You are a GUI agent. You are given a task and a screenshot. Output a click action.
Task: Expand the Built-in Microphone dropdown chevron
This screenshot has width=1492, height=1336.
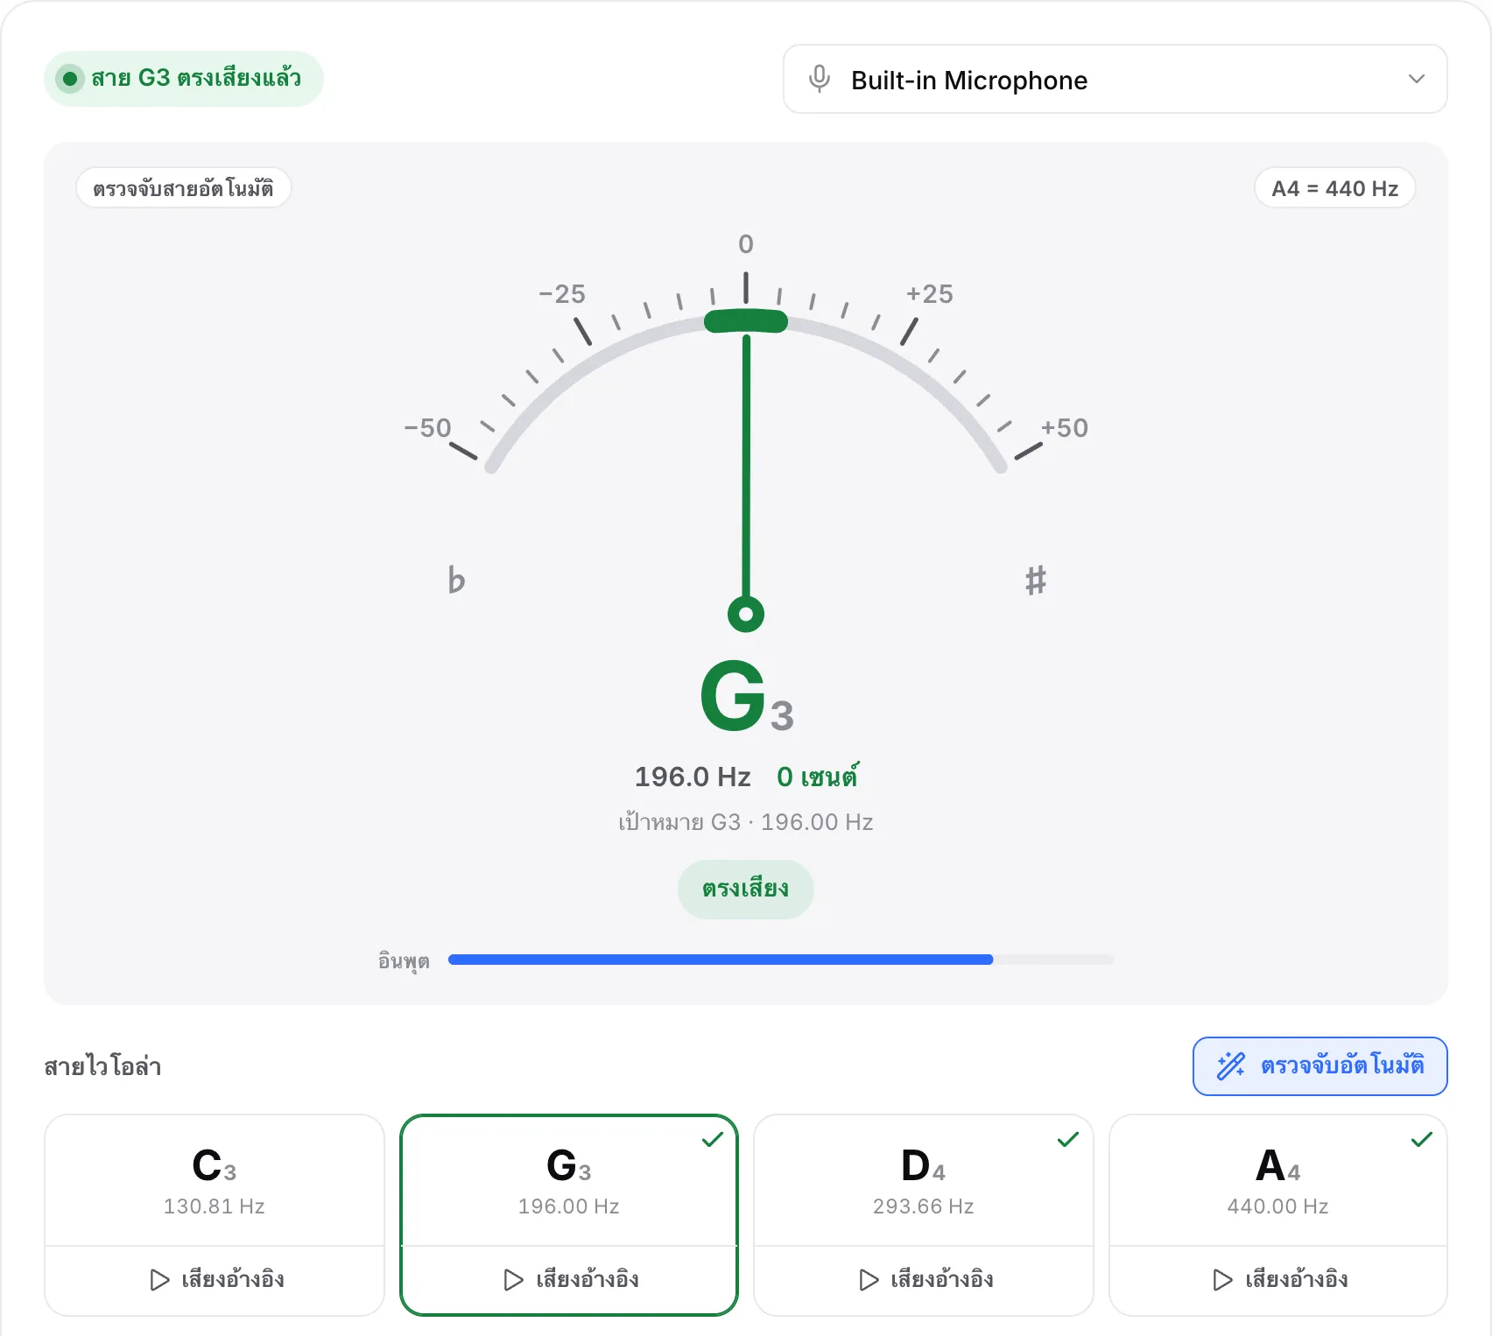tap(1416, 79)
